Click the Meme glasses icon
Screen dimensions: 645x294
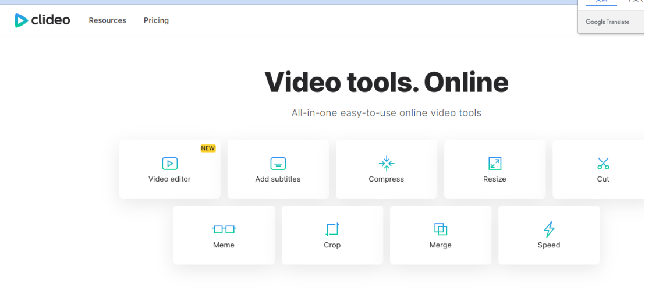[x=224, y=229]
